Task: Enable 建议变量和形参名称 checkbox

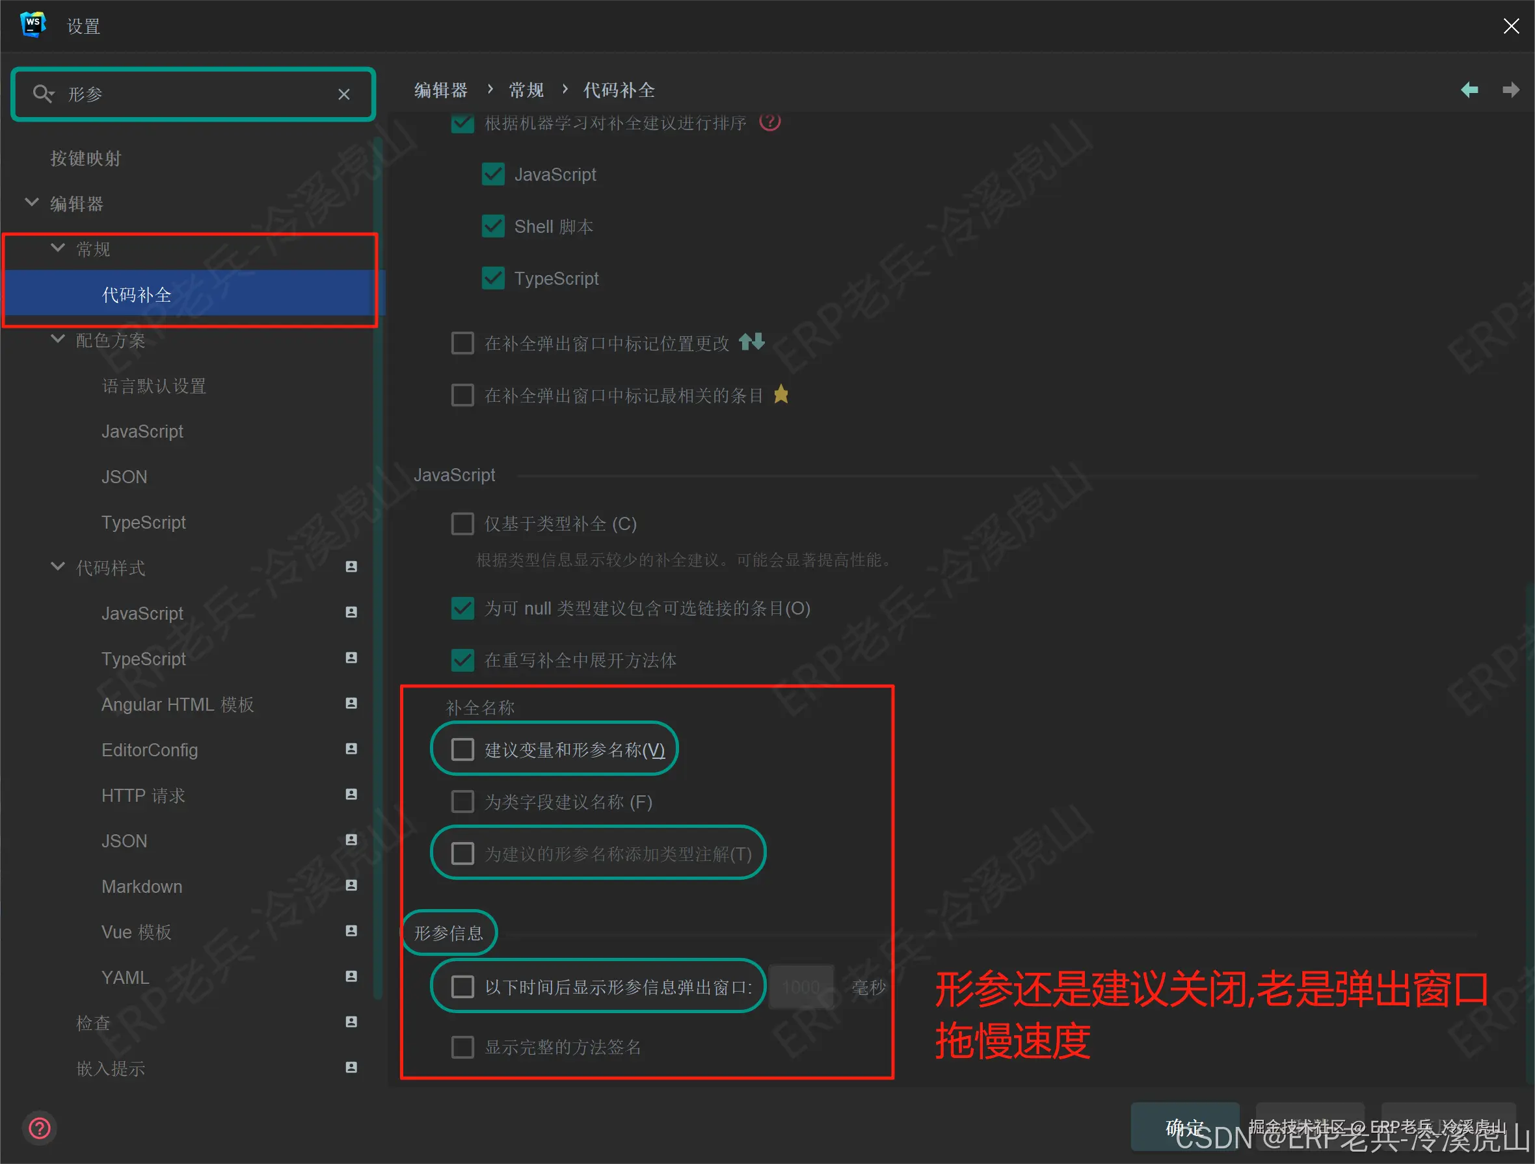Action: (462, 748)
